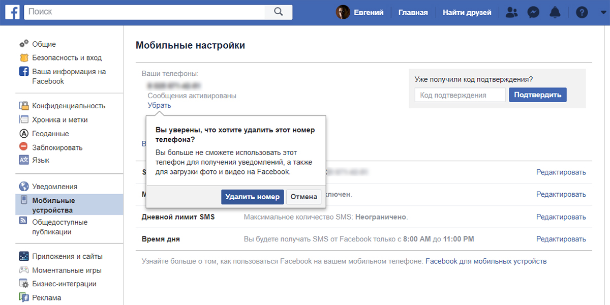
Task: Click the Facebook logo icon
Action: (12, 12)
